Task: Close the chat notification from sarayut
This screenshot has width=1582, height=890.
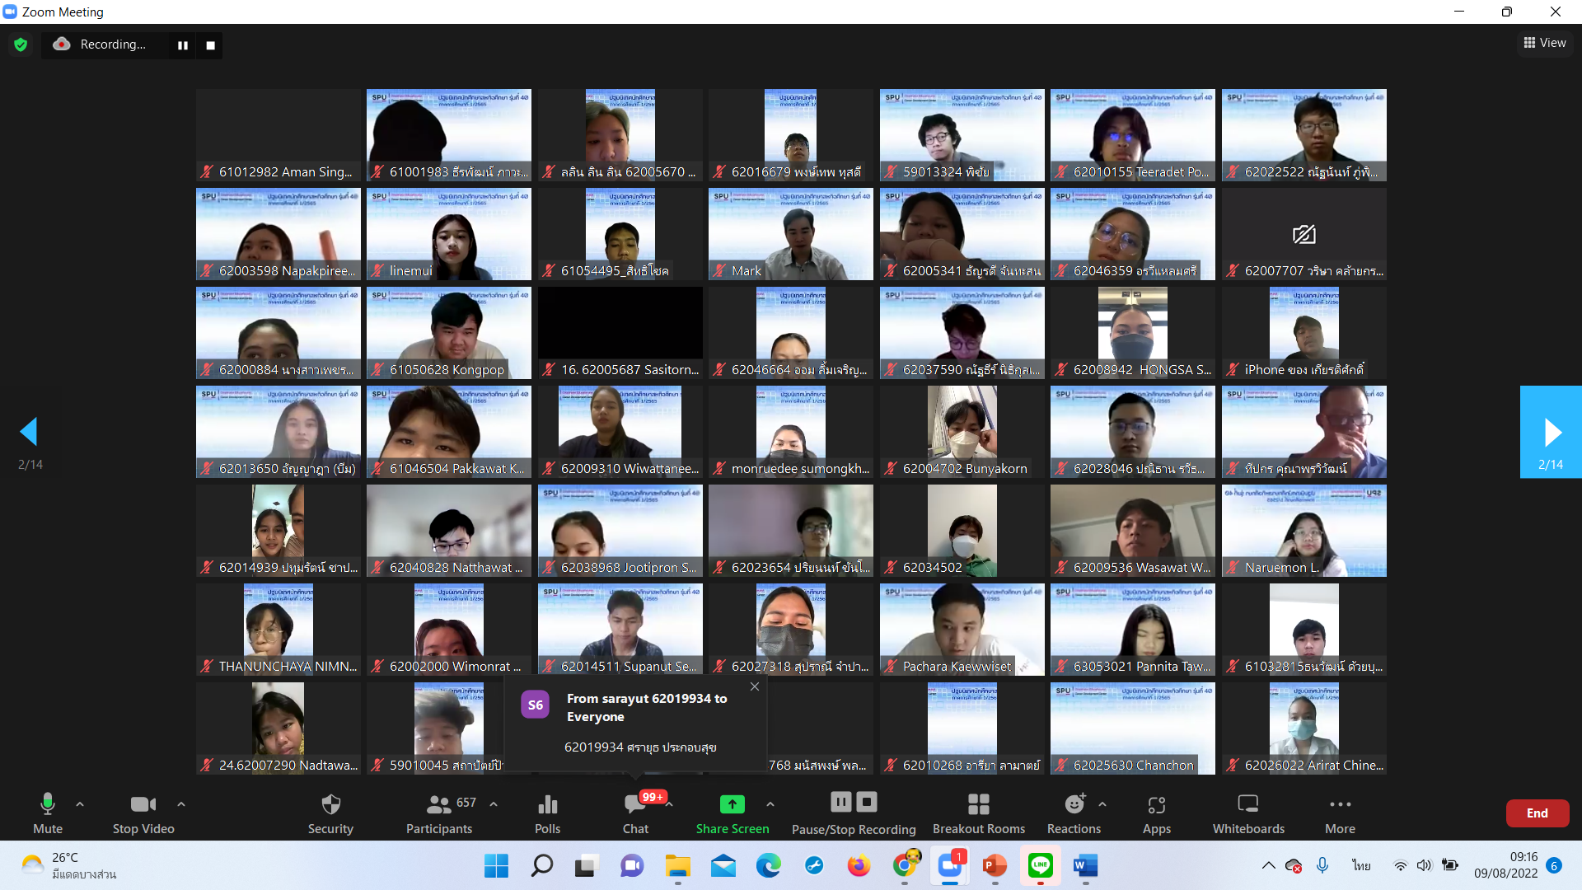Action: [755, 686]
